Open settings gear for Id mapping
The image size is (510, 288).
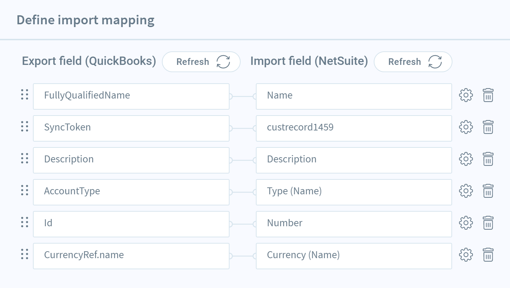(466, 223)
